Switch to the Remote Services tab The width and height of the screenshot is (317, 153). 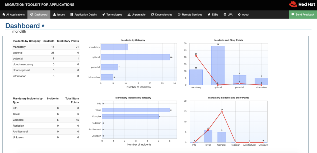(x=190, y=14)
